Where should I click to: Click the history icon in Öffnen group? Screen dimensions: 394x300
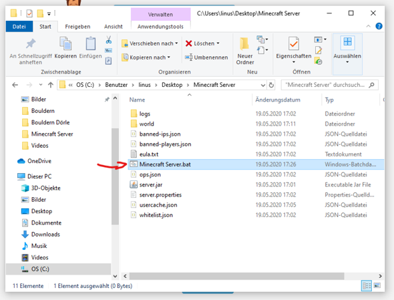pyautogui.click(x=319, y=61)
